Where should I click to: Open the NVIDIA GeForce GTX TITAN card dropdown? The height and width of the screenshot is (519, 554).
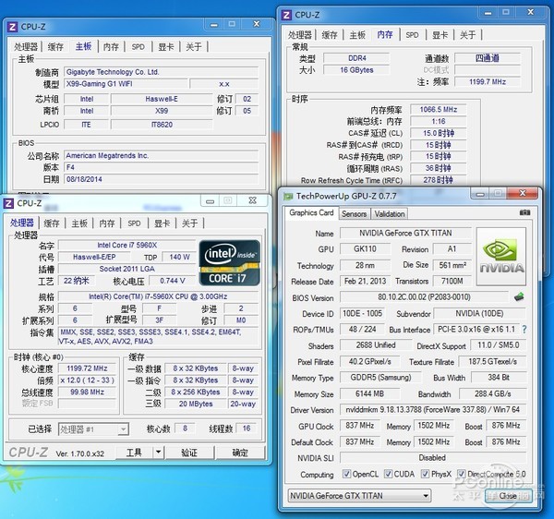click(359, 496)
